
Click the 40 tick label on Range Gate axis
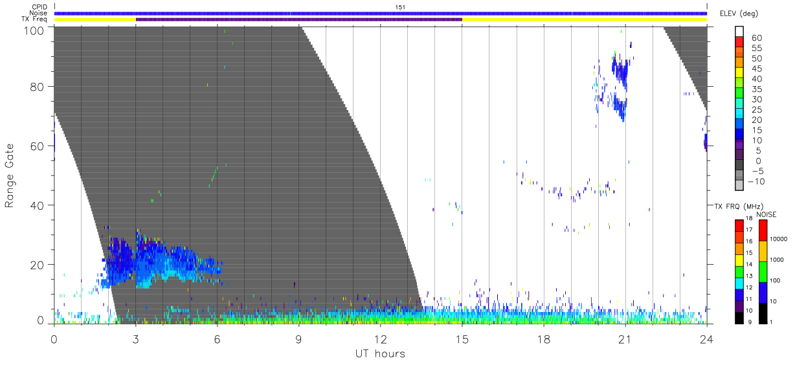(38, 205)
